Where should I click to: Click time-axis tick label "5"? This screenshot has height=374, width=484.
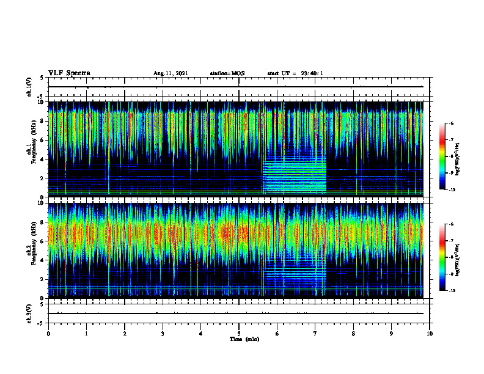(x=239, y=334)
